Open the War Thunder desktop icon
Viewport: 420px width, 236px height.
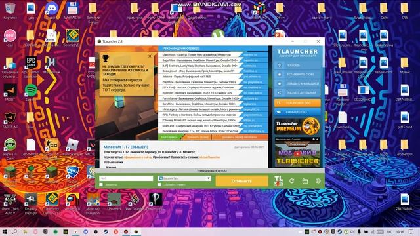135,201
